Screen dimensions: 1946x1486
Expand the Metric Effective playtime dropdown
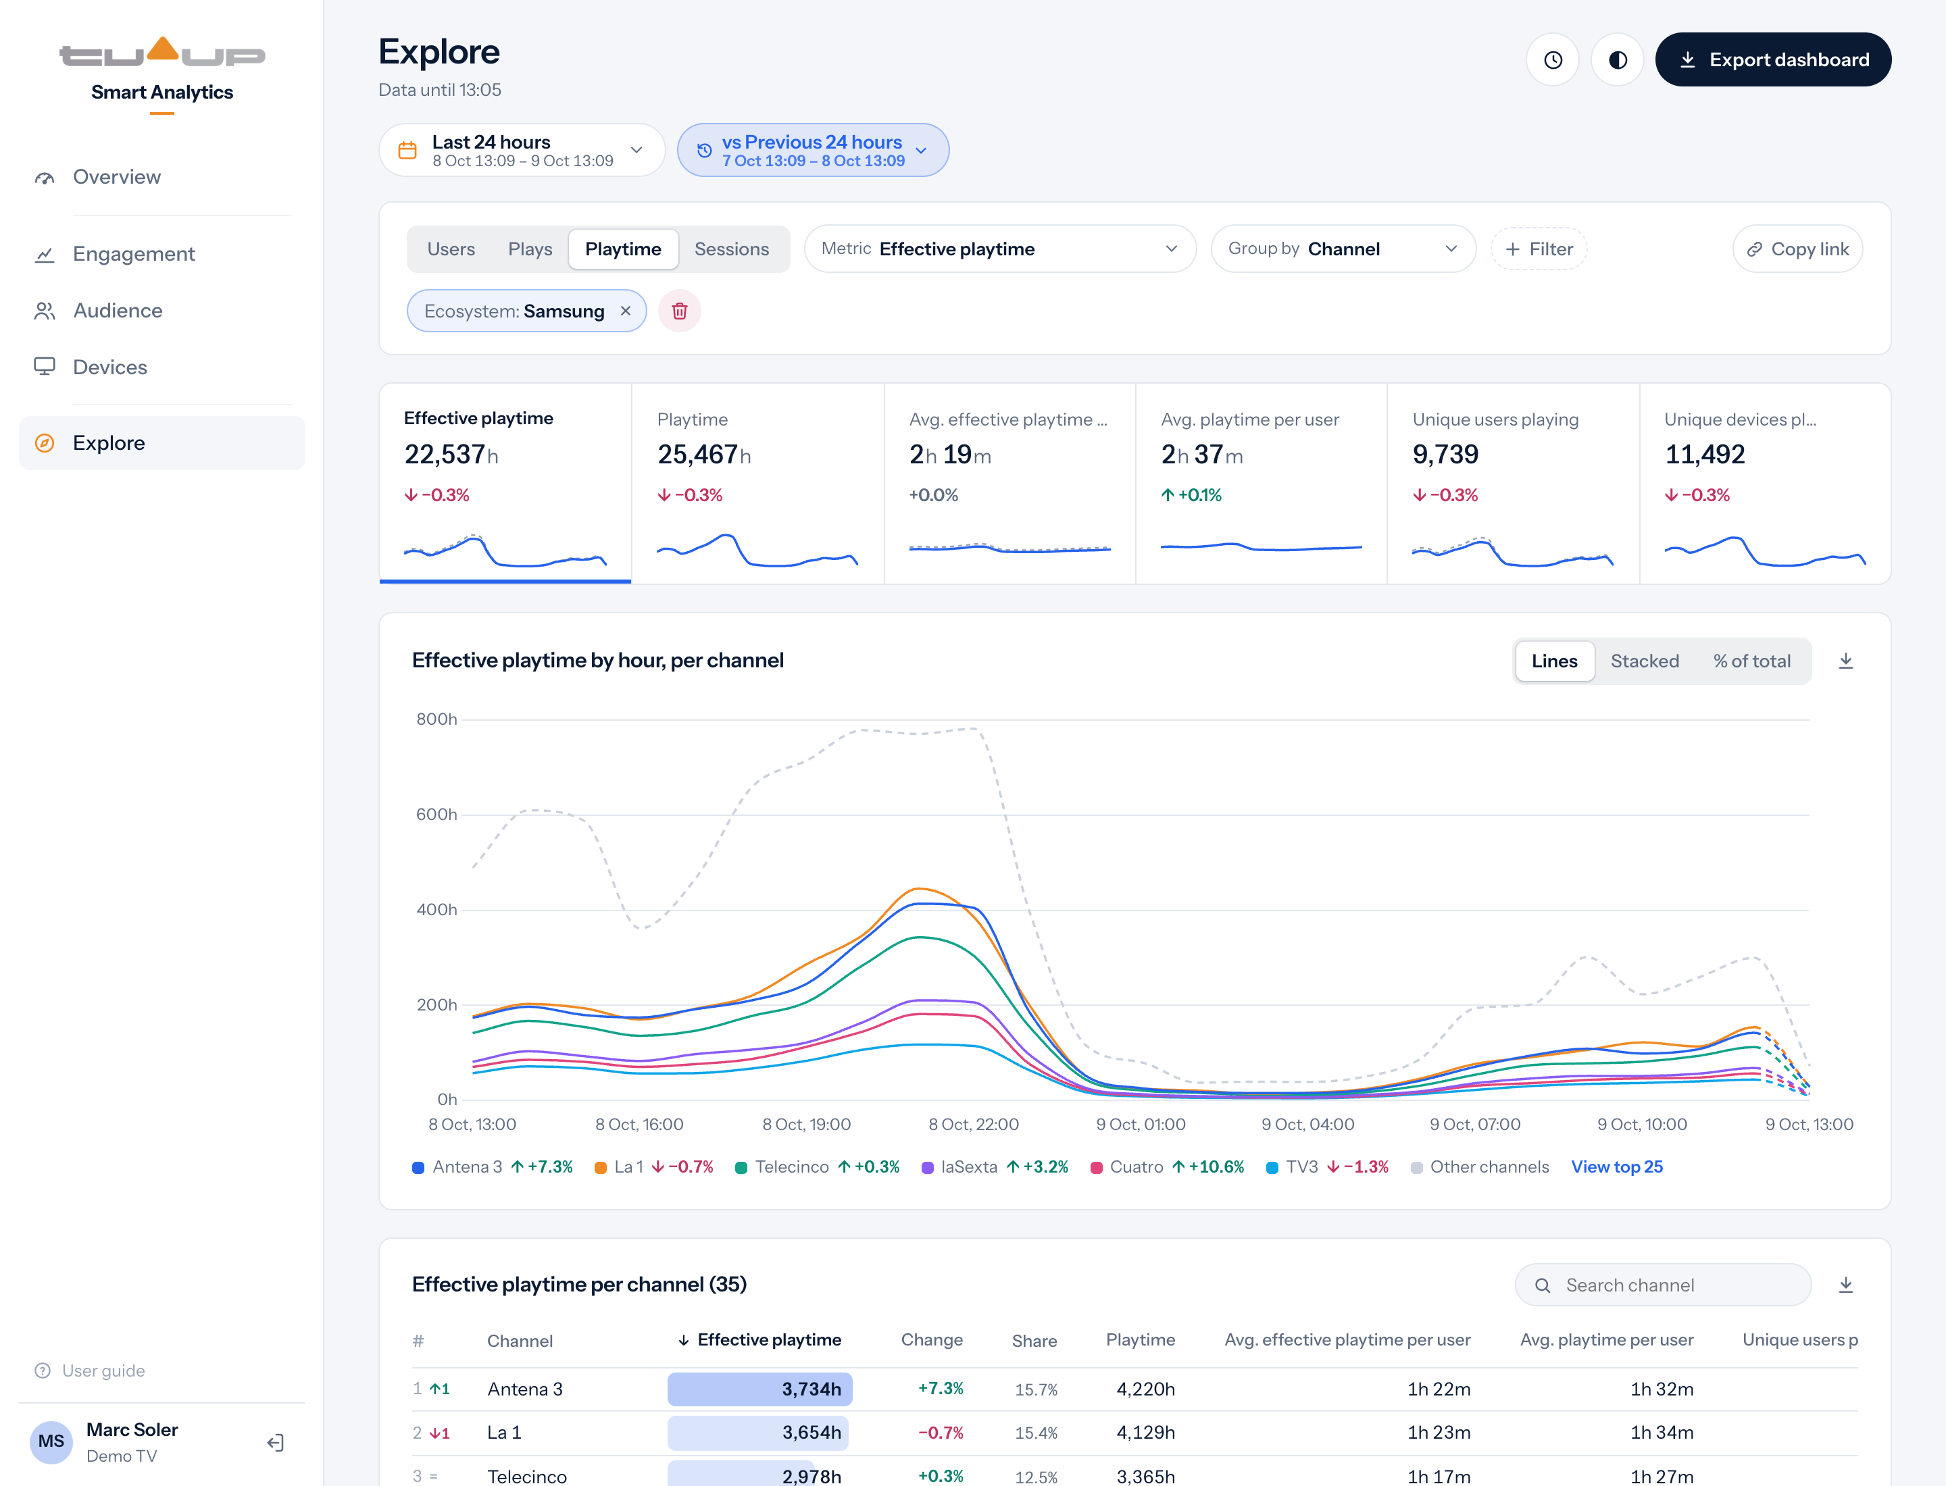coord(999,249)
